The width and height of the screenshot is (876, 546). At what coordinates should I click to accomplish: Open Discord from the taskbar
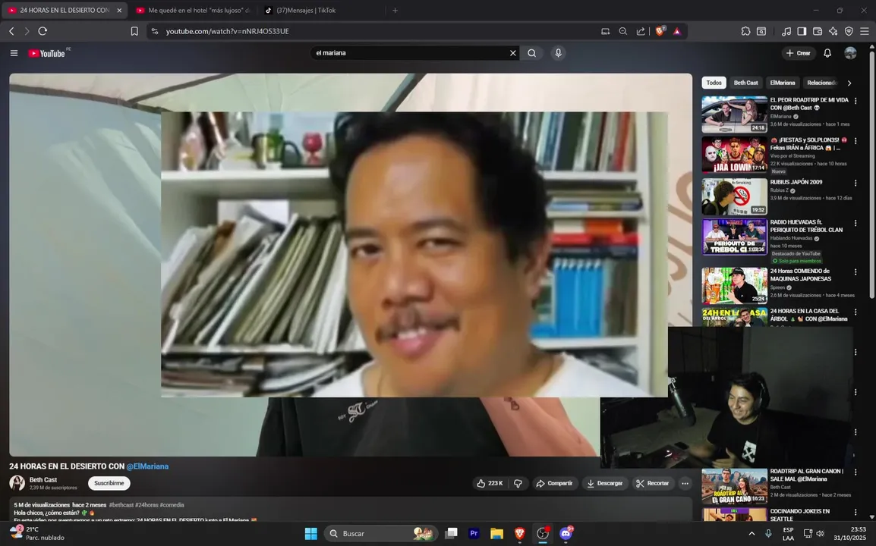566,534
